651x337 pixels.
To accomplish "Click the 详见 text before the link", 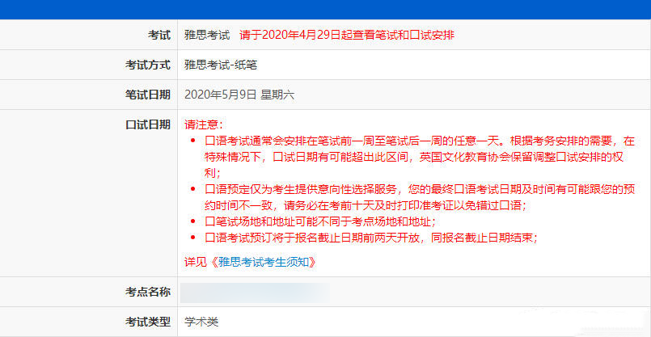I will [196, 262].
